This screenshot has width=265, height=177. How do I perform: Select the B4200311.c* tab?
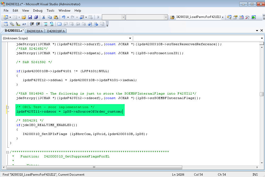(14, 30)
